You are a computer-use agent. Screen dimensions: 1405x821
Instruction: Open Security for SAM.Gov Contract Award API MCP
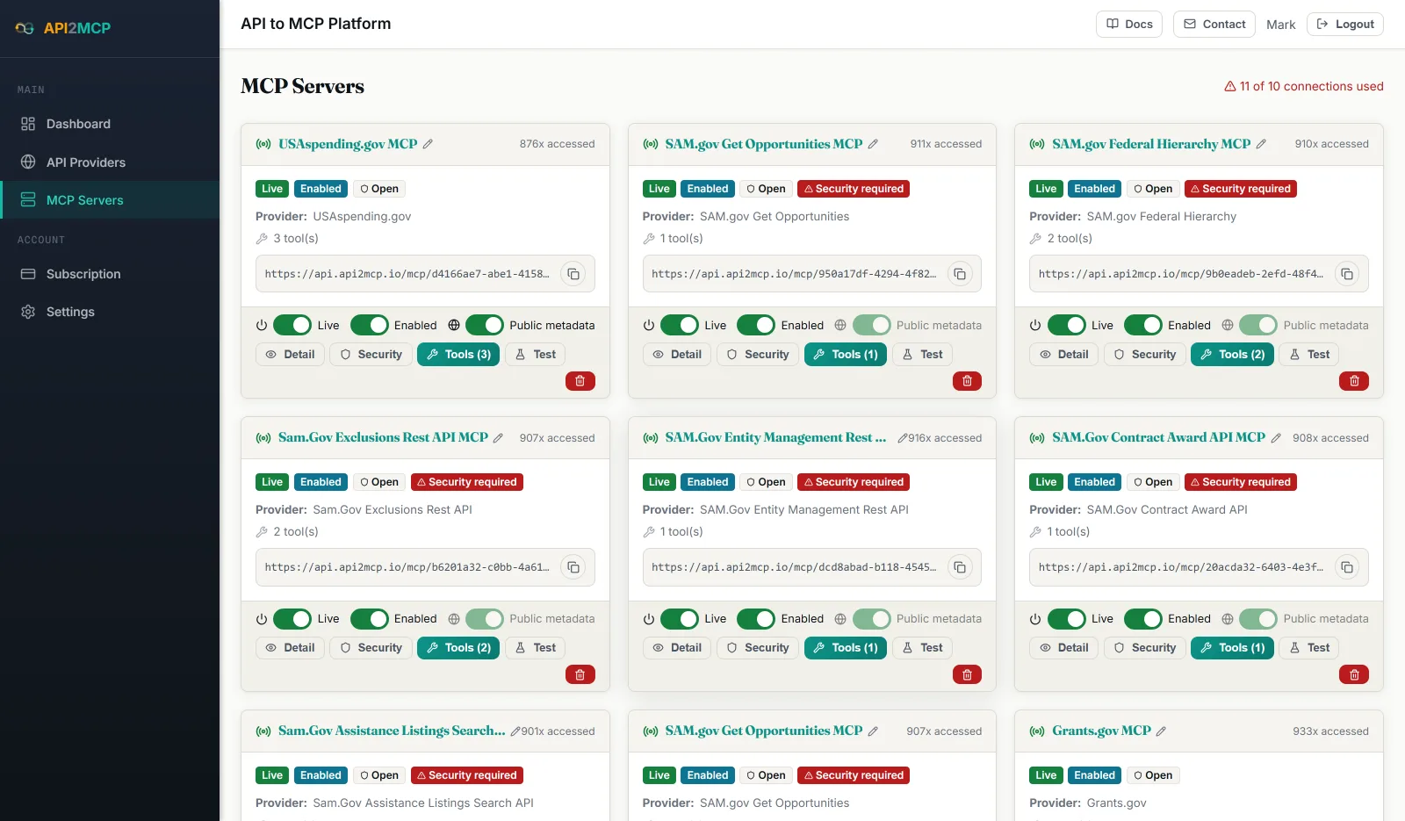[1144, 648]
